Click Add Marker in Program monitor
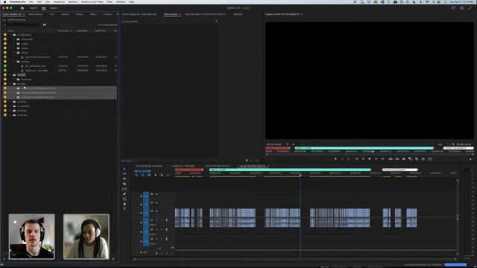Screen dimensions: 477x268 pos(335,159)
